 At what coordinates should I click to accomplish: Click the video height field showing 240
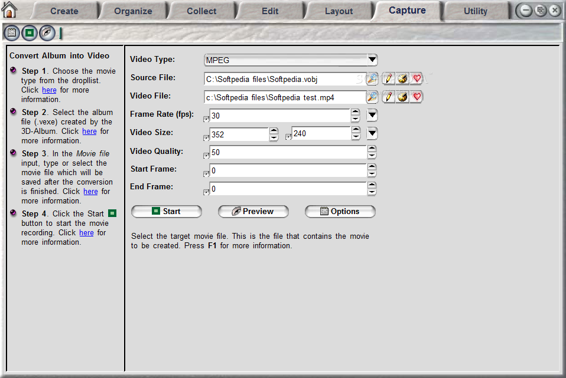point(321,133)
